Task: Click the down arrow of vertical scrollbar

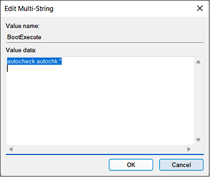Action: pos(198,140)
